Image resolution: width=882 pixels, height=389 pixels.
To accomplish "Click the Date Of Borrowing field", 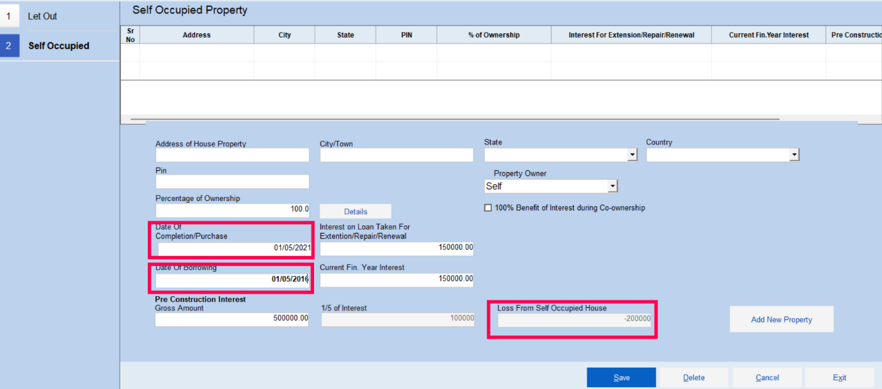I will (x=233, y=280).
